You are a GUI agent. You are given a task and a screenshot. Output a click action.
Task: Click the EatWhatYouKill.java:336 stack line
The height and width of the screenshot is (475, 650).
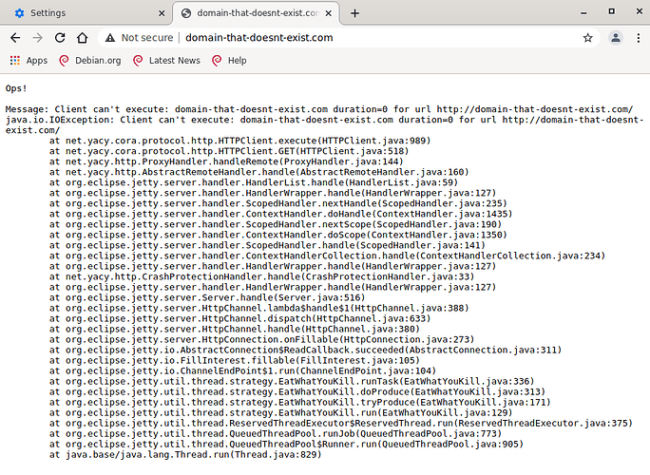click(292, 381)
